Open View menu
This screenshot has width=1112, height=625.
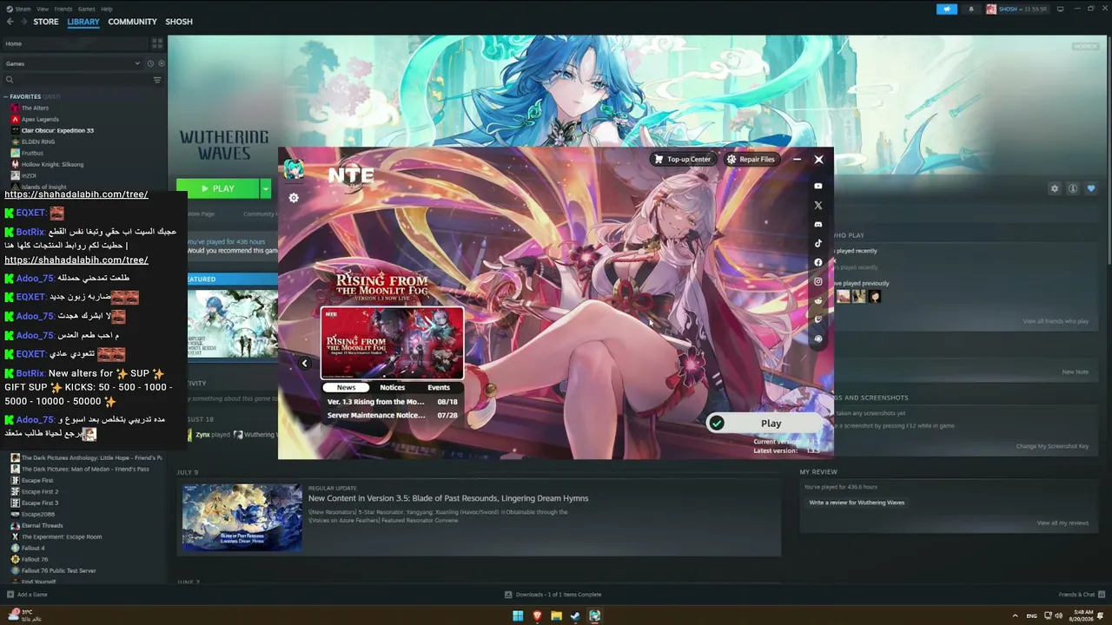click(x=42, y=9)
